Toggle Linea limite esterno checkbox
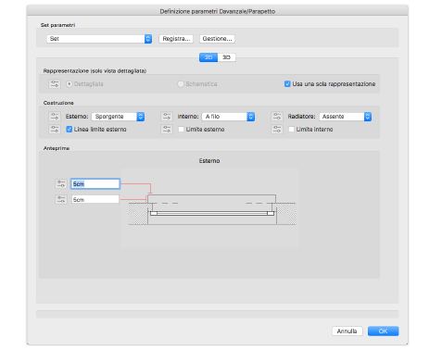Image resolution: width=442 pixels, height=350 pixels. [69, 130]
